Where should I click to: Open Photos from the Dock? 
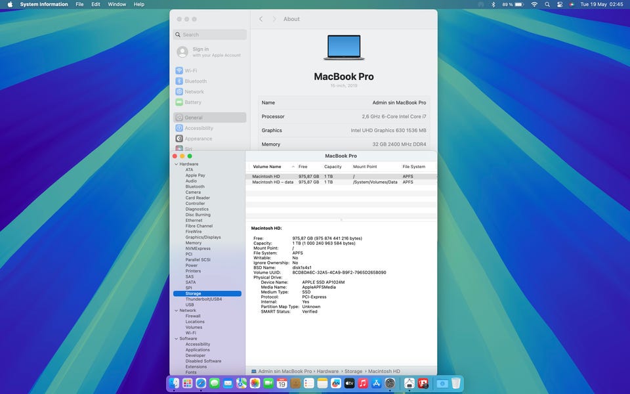coord(255,383)
